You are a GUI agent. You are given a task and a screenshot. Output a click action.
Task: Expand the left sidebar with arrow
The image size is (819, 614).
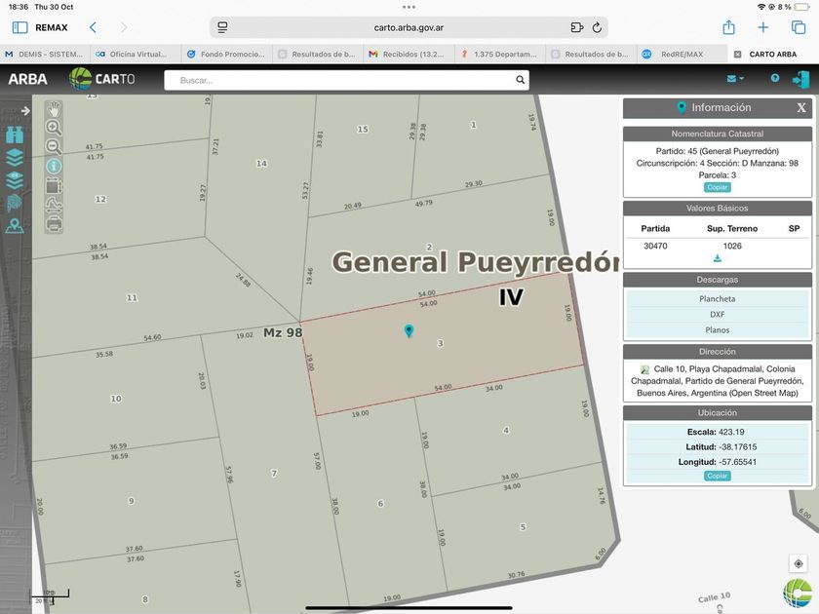point(25,111)
